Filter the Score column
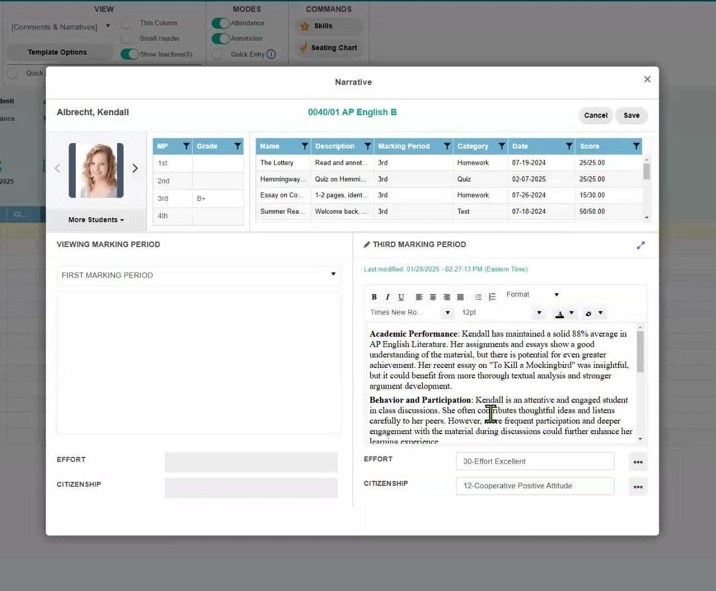Viewport: 716px width, 591px height. click(636, 146)
